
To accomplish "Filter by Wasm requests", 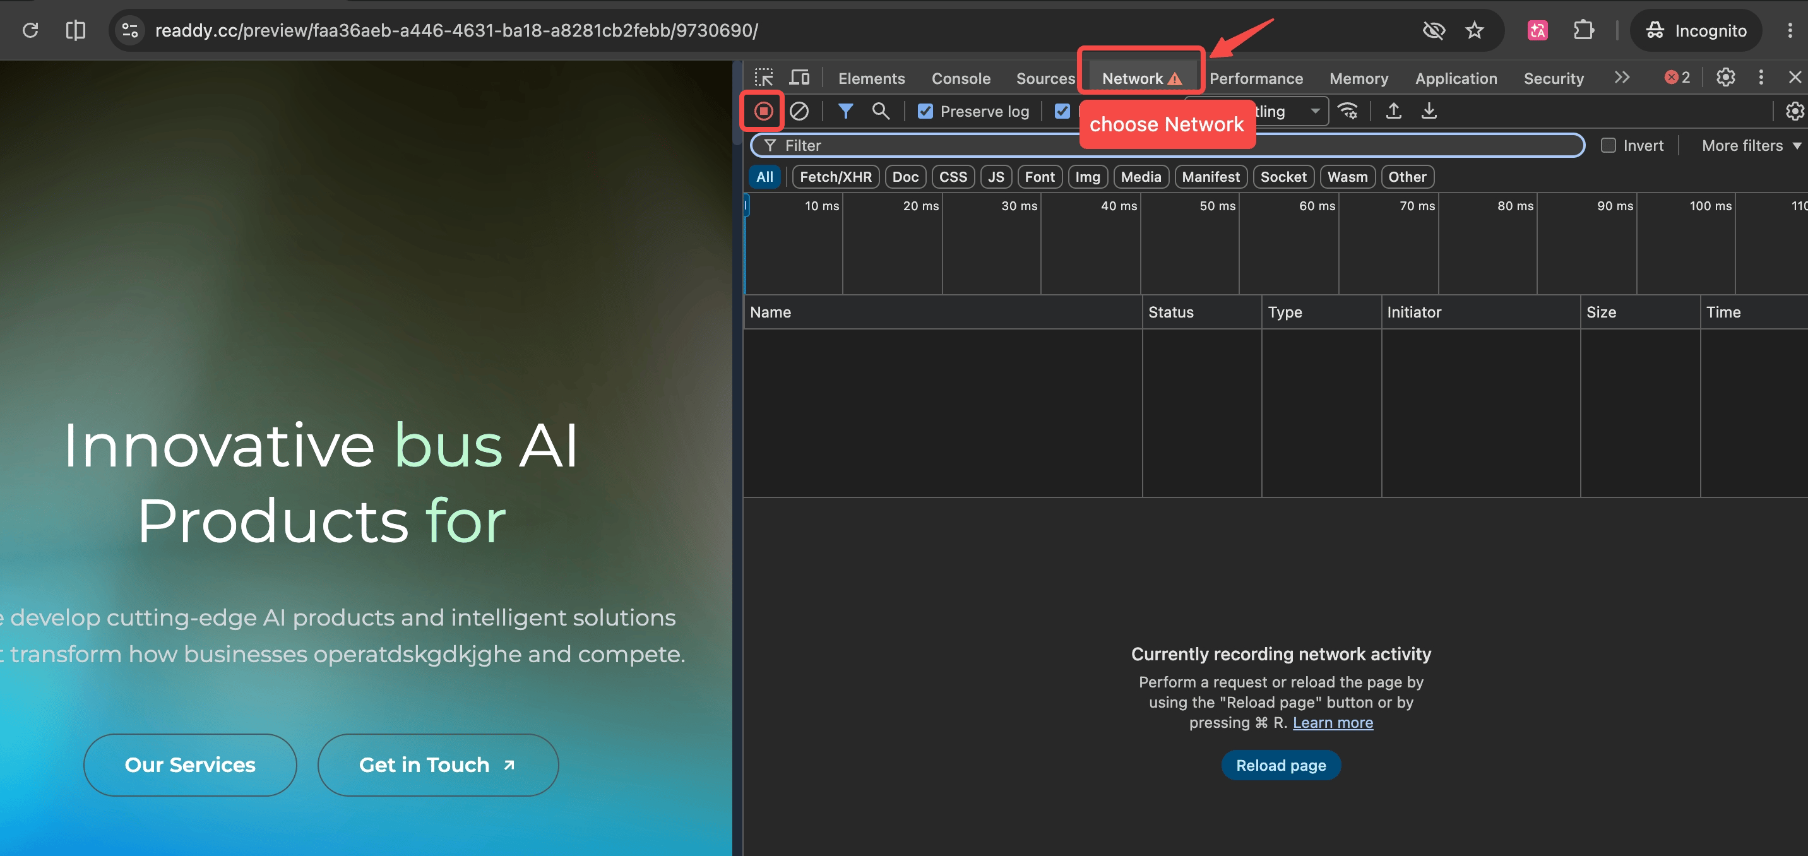I will pyautogui.click(x=1347, y=177).
